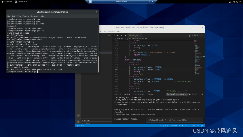This screenshot has height=137, width=243.
Task: Open the Help menu in the terminal window
Action: pyautogui.click(x=42, y=16)
